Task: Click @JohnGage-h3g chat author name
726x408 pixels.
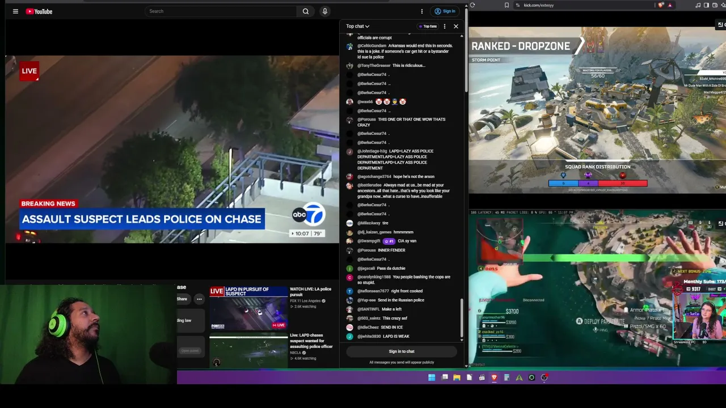Action: (372, 151)
